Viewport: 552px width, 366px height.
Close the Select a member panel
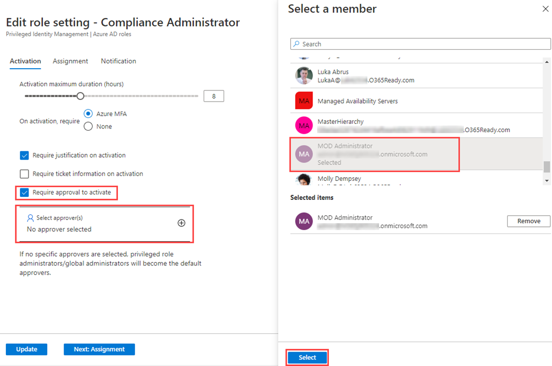pyautogui.click(x=545, y=8)
